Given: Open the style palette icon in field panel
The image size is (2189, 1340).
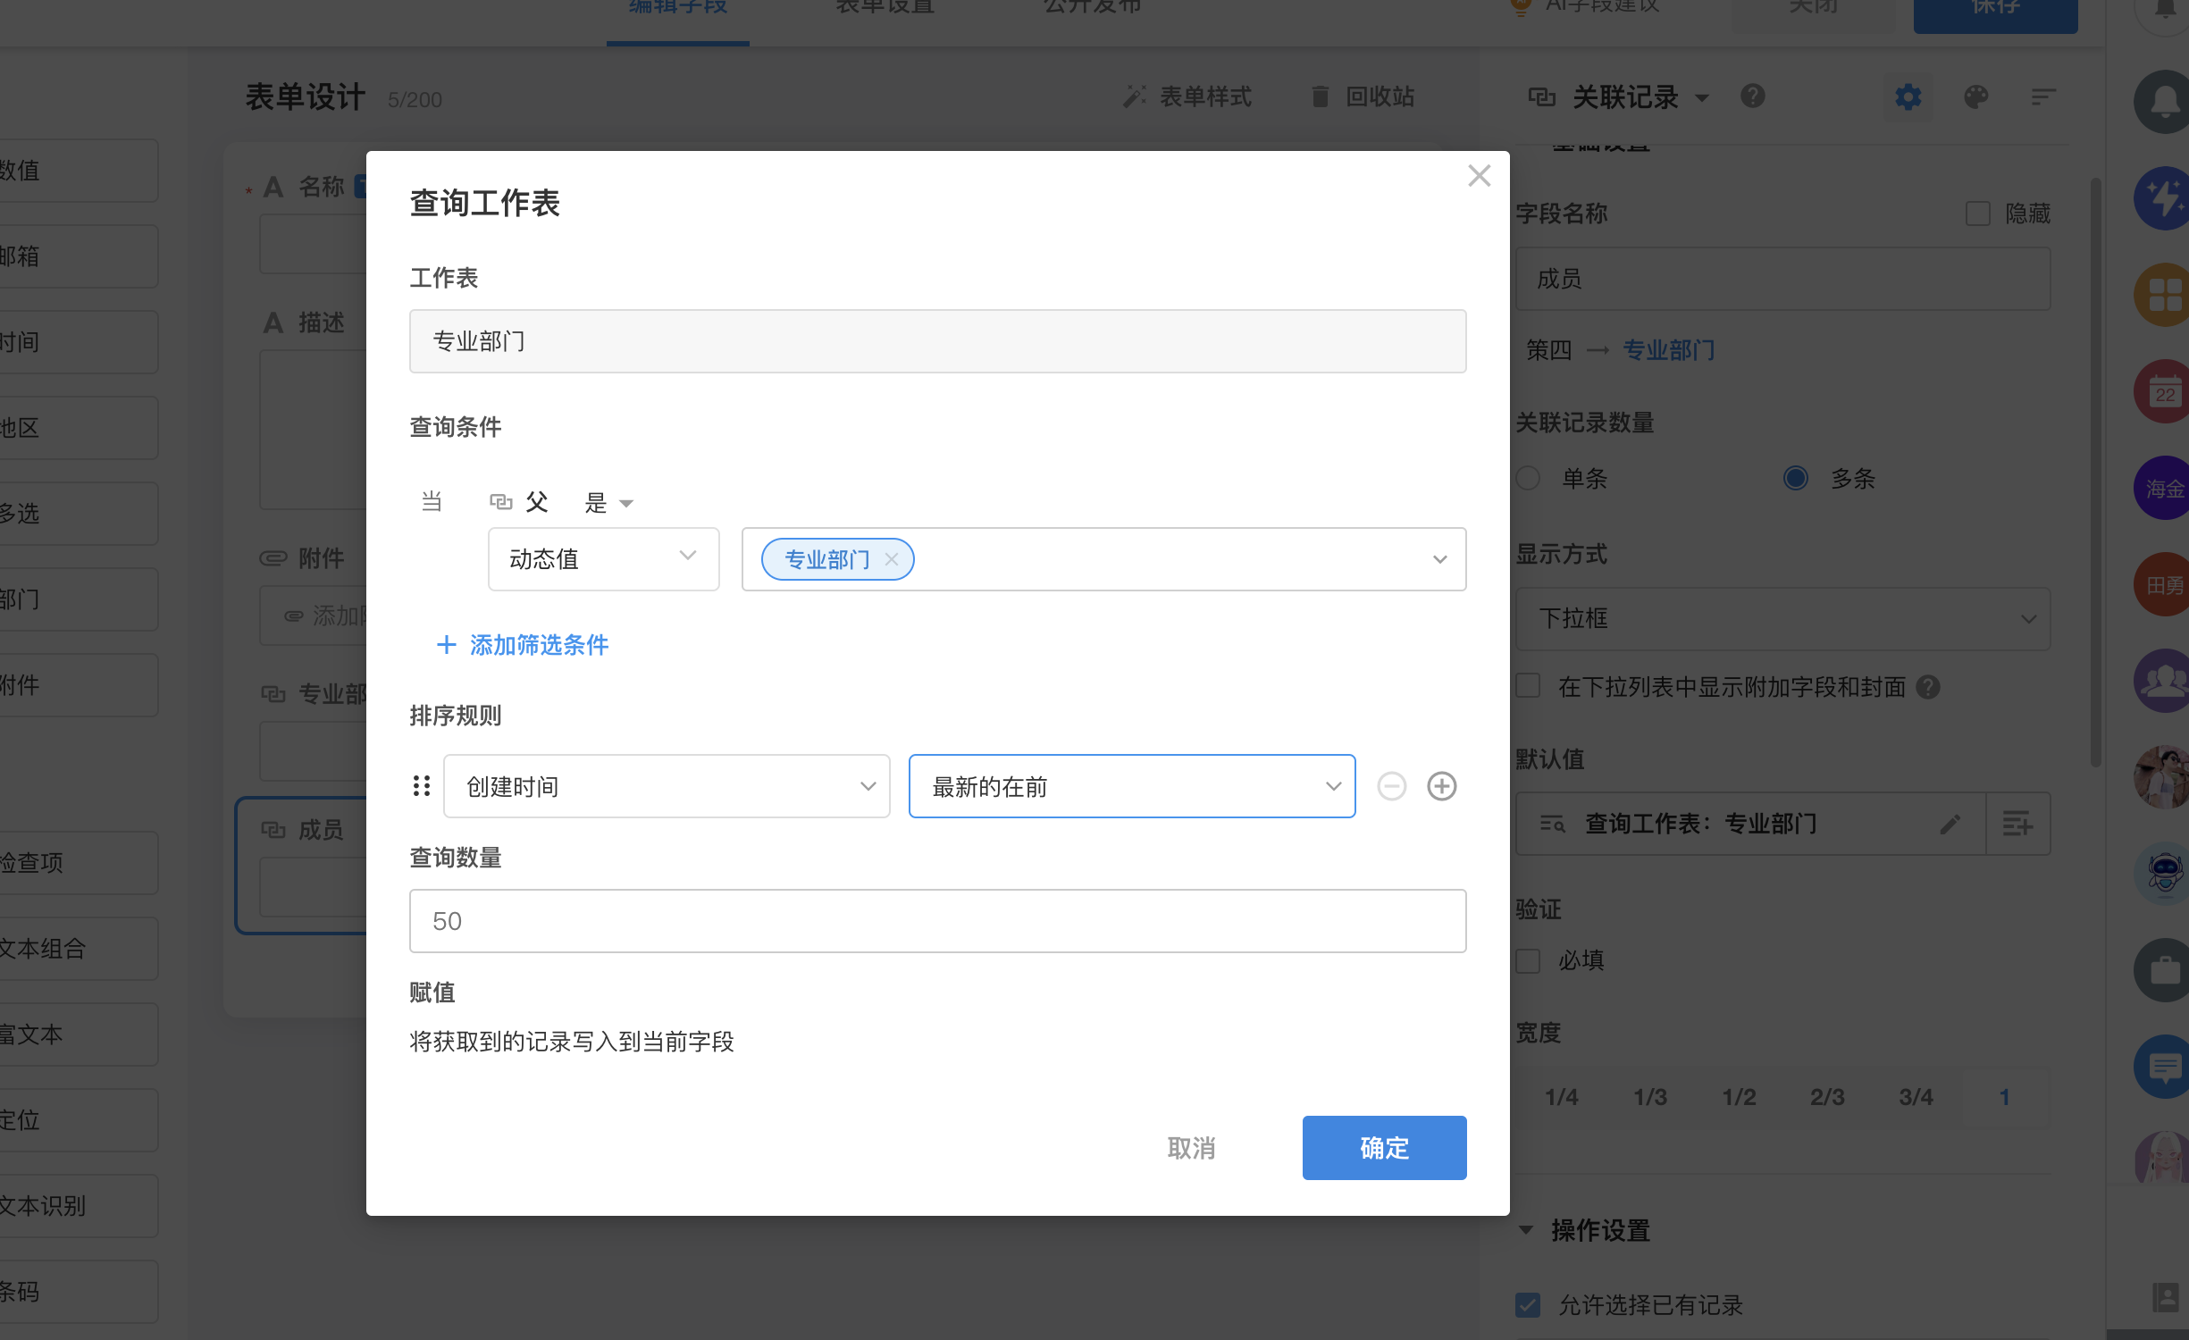Looking at the screenshot, I should click(x=1975, y=96).
